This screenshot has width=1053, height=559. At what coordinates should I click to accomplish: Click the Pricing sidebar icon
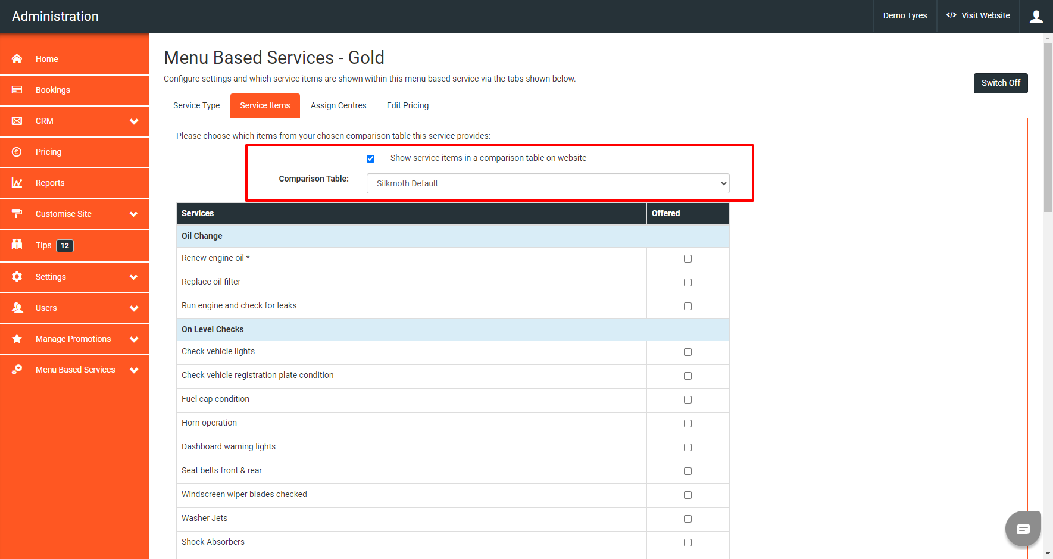pos(17,152)
